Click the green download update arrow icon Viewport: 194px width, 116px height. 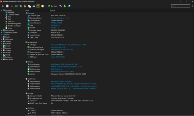65,6
